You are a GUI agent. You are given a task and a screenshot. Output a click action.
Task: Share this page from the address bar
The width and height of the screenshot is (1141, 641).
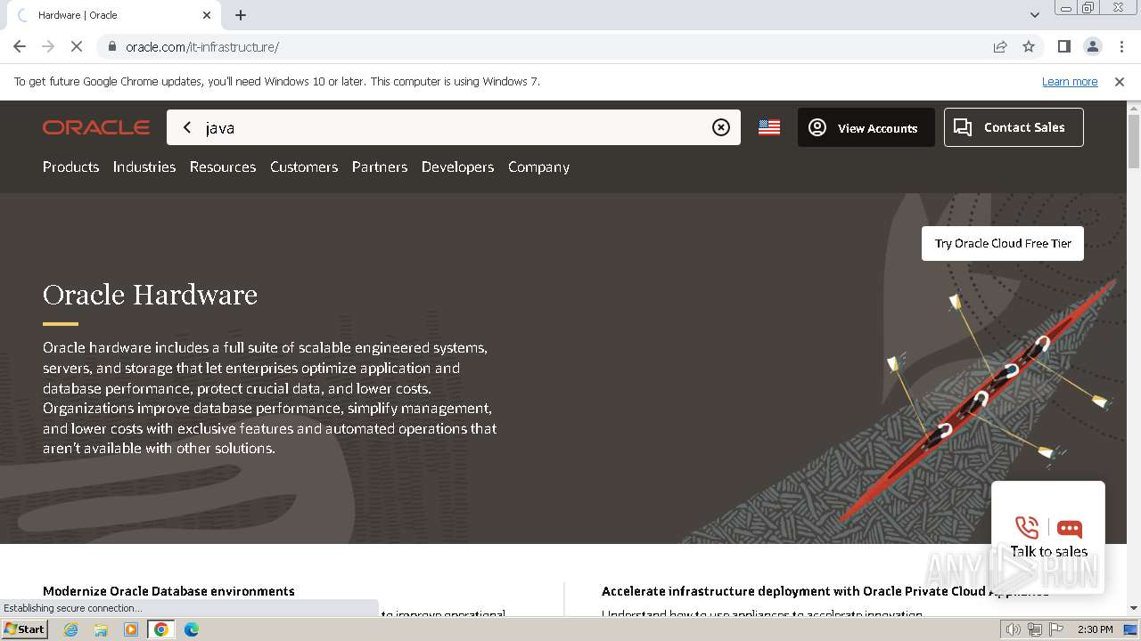pos(1000,46)
